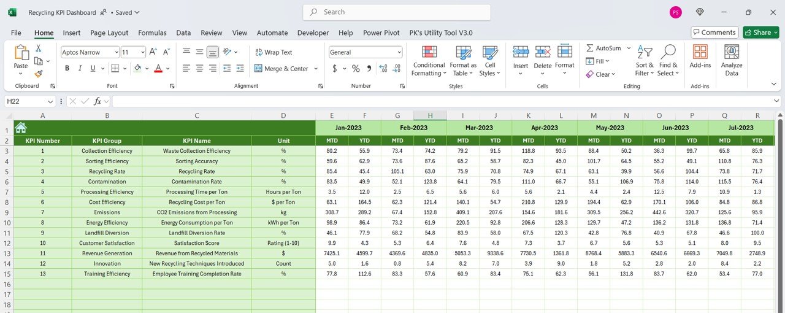Image resolution: width=785 pixels, height=313 pixels.
Task: Click the Share button
Action: 760,33
